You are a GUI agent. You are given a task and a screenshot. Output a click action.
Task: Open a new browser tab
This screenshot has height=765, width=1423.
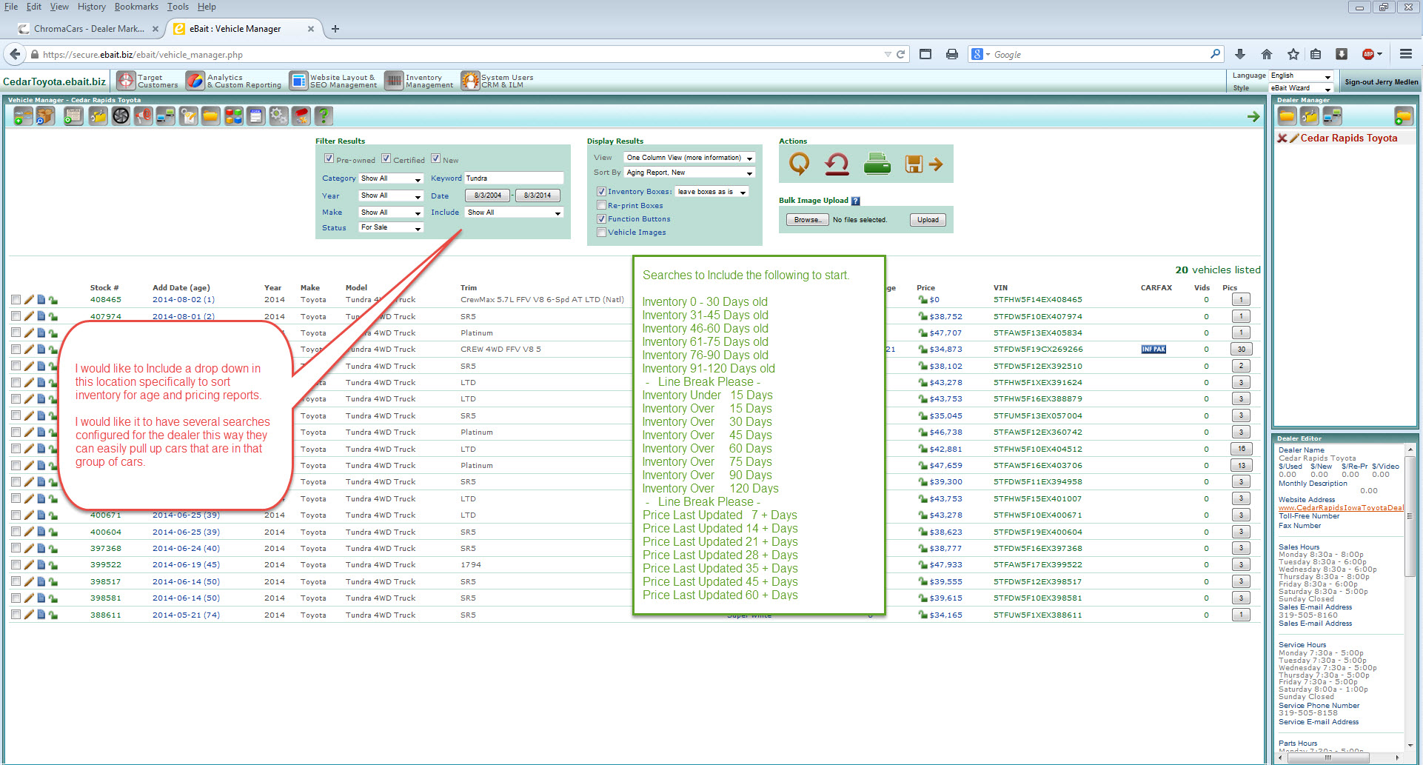point(335,29)
